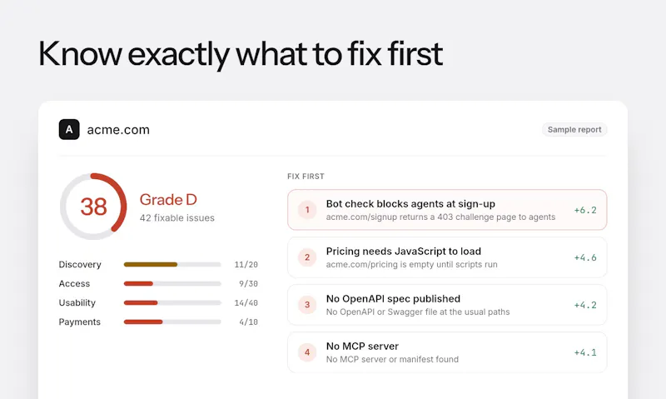Click the number 2 badge icon
The height and width of the screenshot is (399, 666).
[307, 257]
